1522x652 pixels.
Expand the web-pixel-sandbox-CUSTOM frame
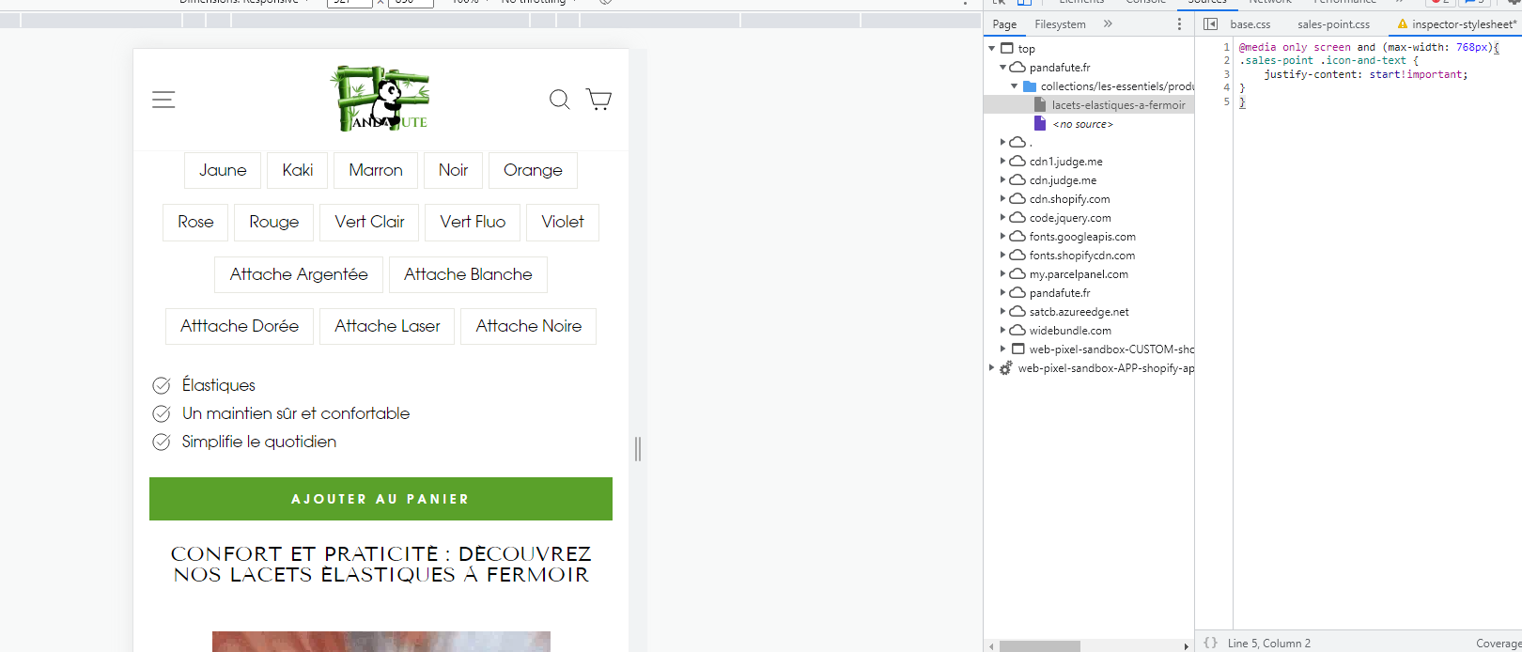(x=1002, y=349)
